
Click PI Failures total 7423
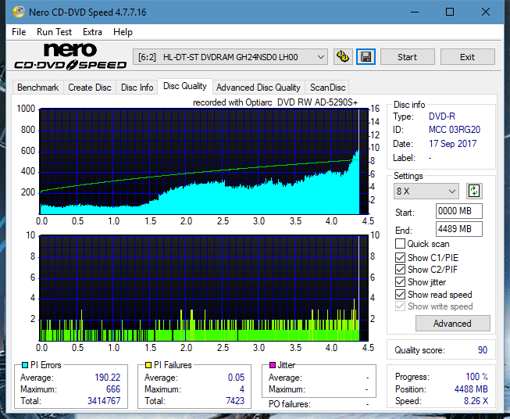click(x=235, y=401)
